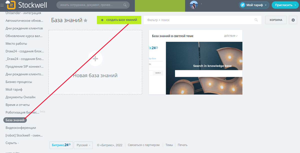This screenshot has width=300, height=153.
Task: Go to Документы Онлайн
Action: click(20, 97)
